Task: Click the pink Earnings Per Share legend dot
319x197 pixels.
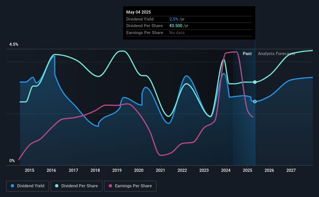Action: pos(110,186)
